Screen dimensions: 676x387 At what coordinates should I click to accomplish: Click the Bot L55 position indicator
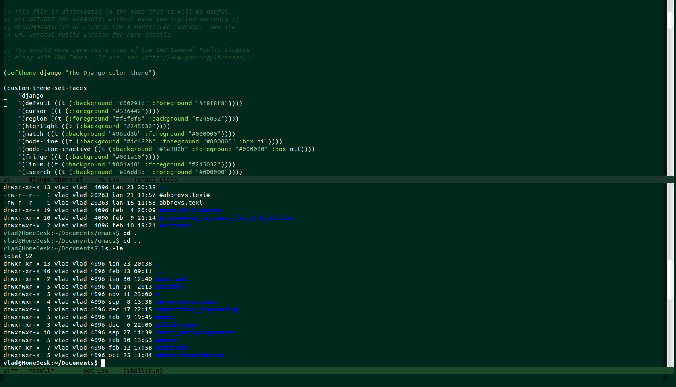(x=96, y=371)
